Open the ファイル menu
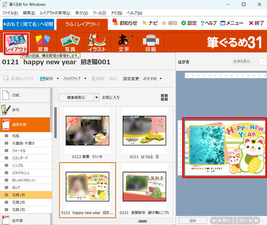This screenshot has width=267, height=225. pos(10,13)
